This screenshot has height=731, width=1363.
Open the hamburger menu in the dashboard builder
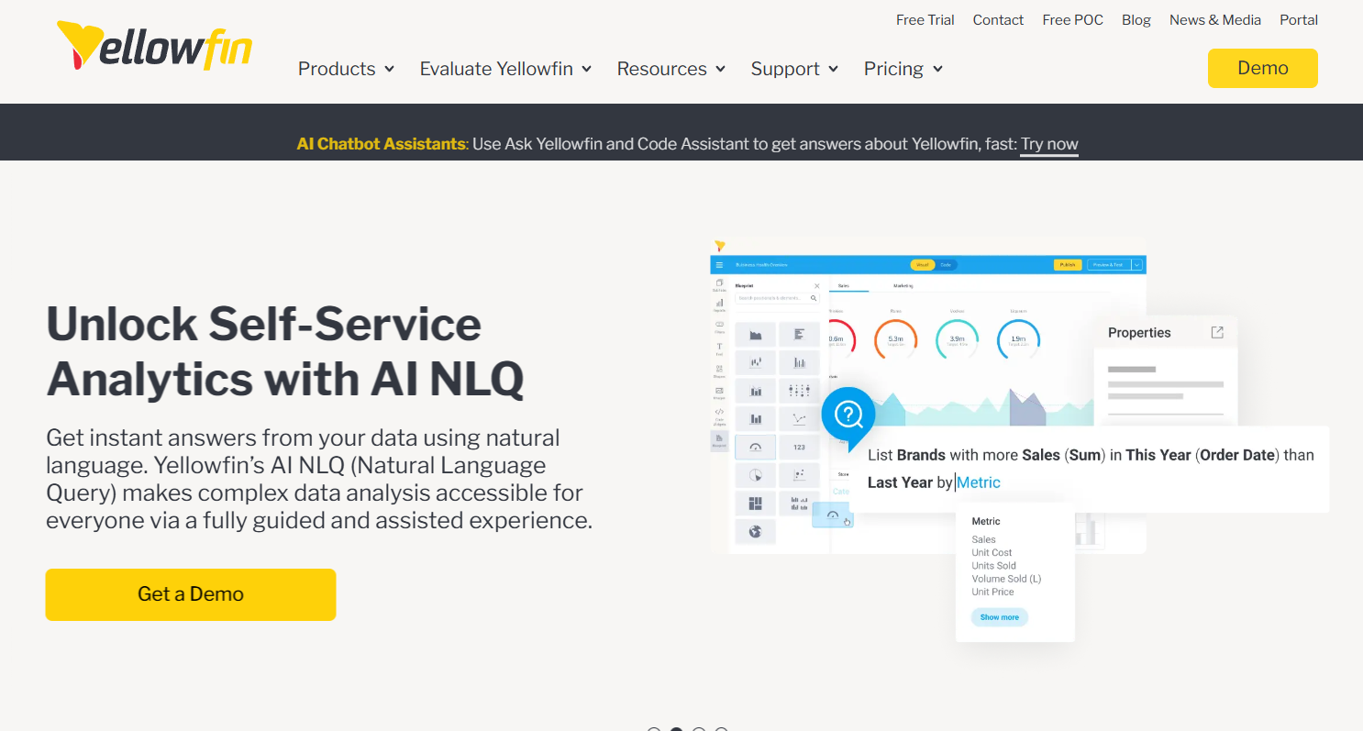click(718, 265)
